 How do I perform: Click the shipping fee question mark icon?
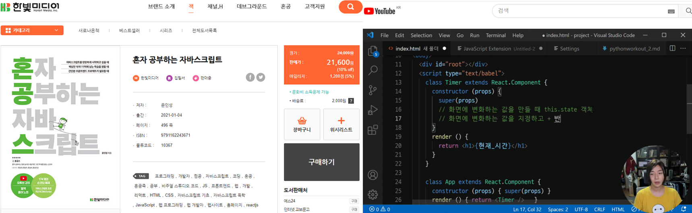point(351,101)
